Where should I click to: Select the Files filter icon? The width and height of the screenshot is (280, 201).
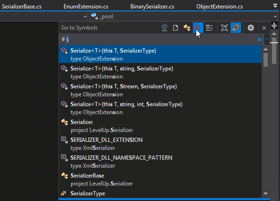point(176,28)
